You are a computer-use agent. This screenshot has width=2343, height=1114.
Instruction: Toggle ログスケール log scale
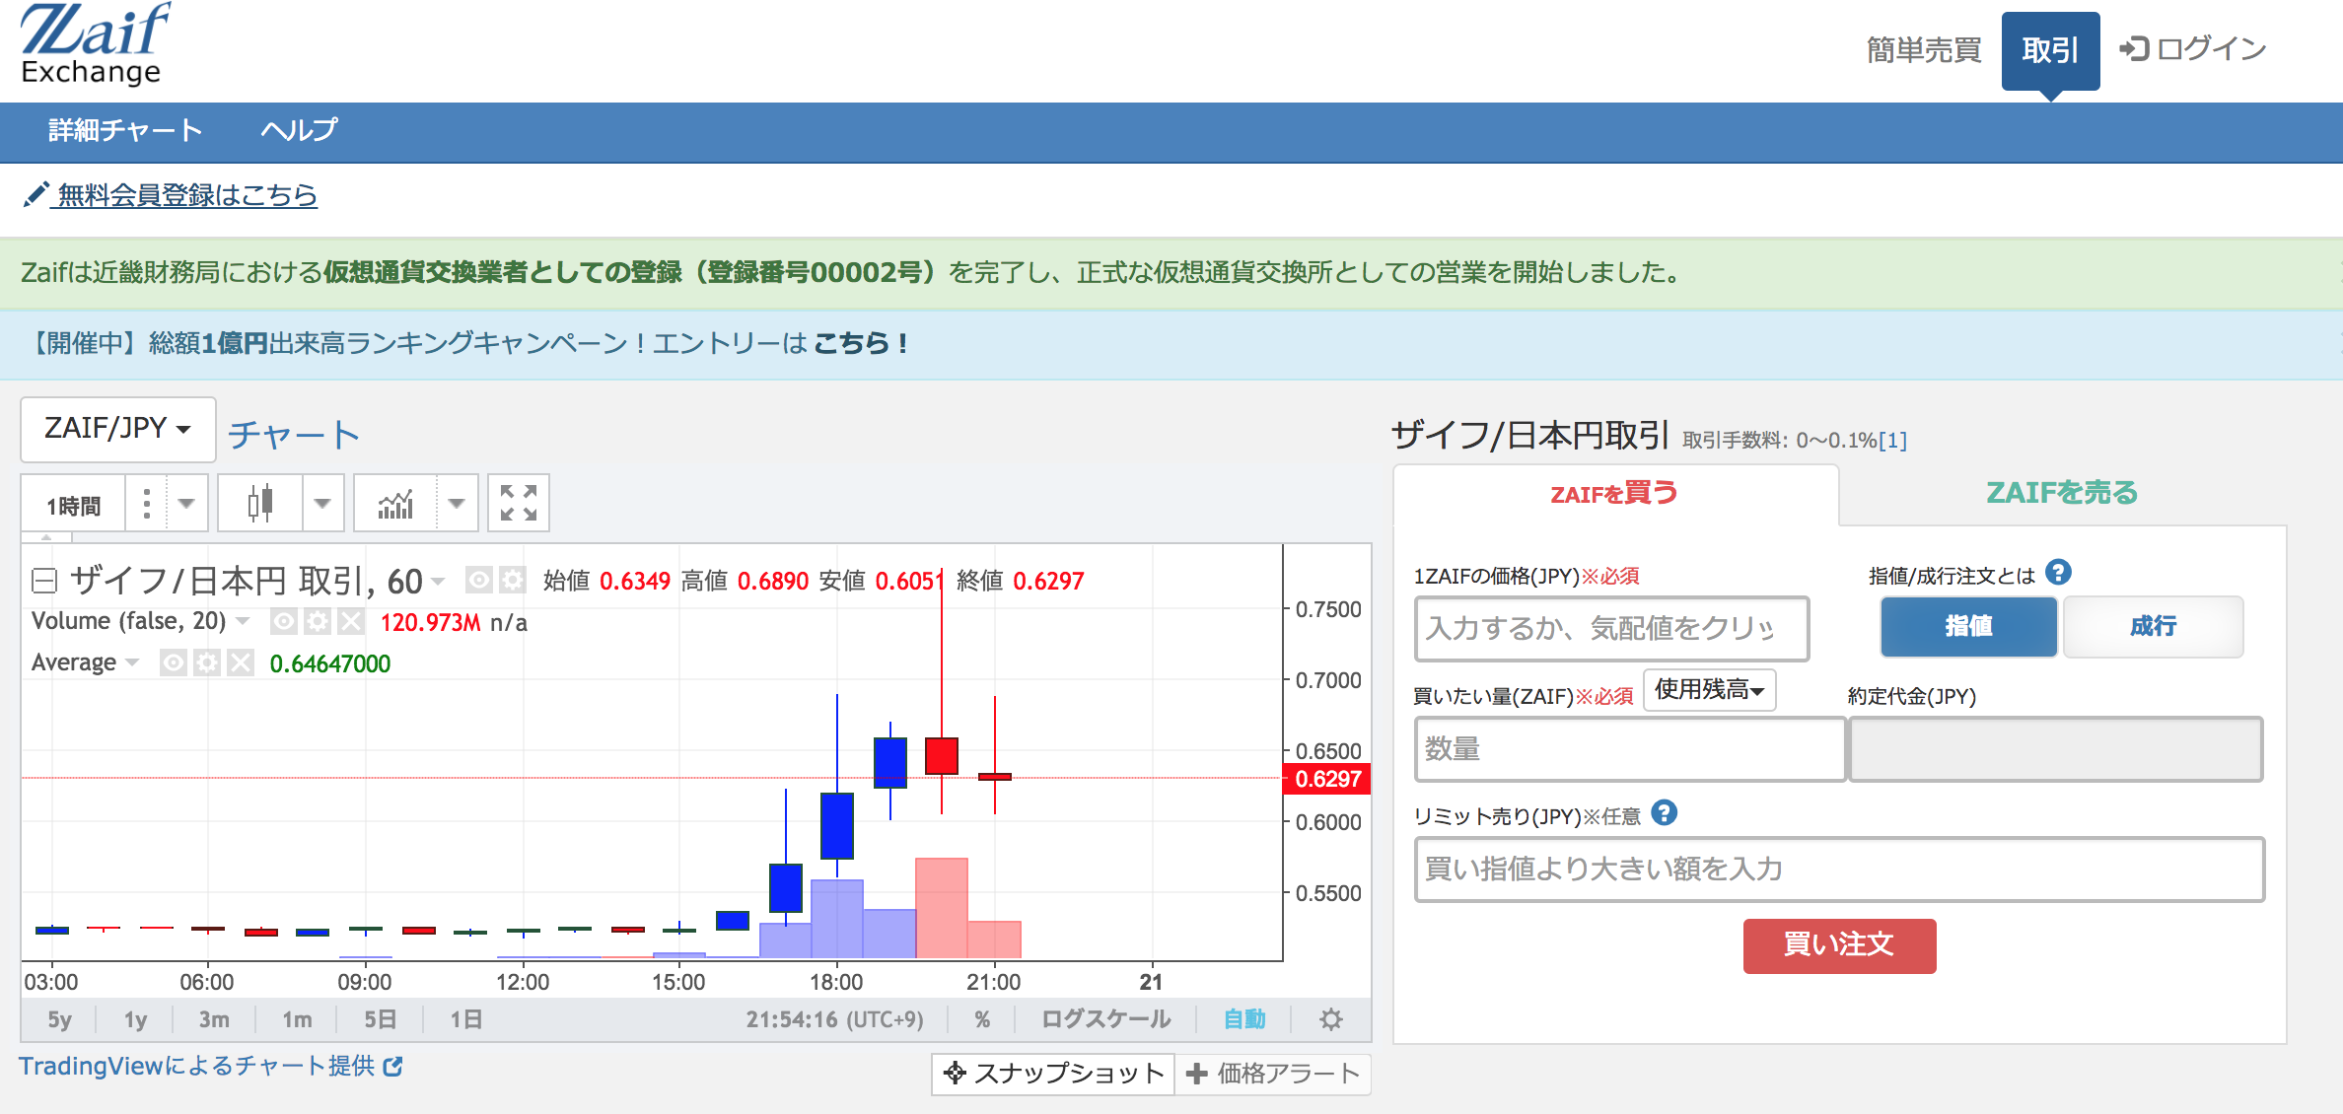(1106, 1019)
